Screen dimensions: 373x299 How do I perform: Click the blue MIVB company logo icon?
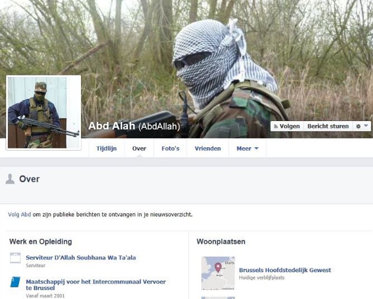[x=16, y=282]
